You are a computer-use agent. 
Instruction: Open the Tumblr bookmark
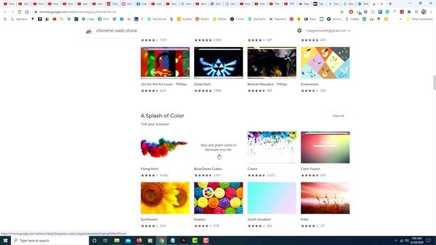point(237,19)
